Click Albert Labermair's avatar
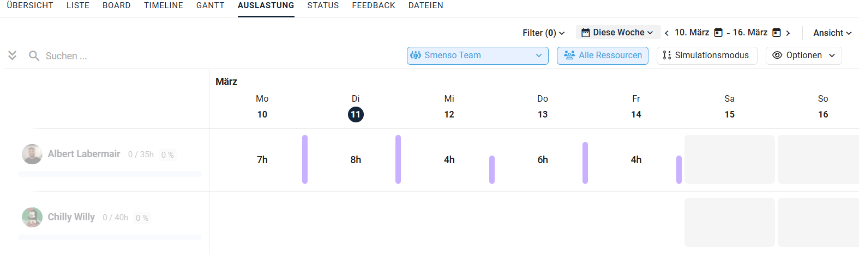Viewport: 859px width, 254px height. pyautogui.click(x=32, y=154)
